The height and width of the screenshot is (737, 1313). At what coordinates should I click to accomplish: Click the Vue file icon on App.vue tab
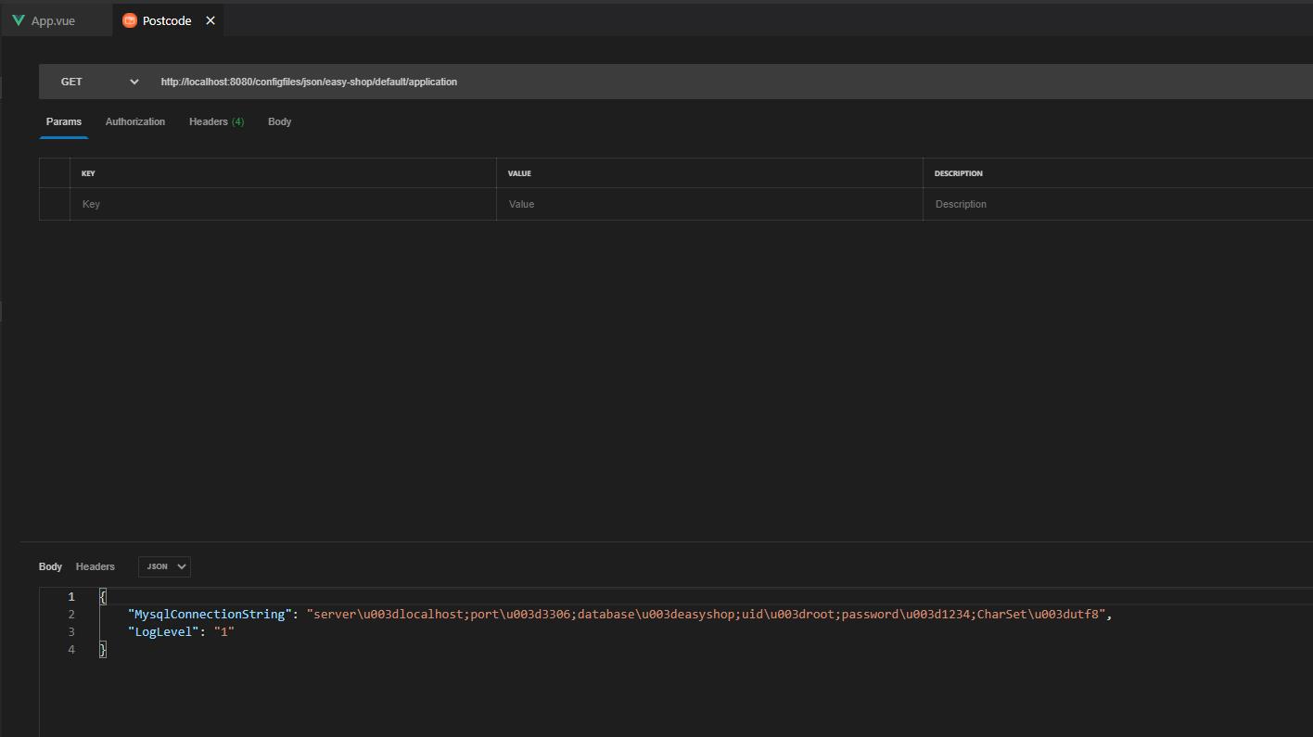click(x=19, y=20)
